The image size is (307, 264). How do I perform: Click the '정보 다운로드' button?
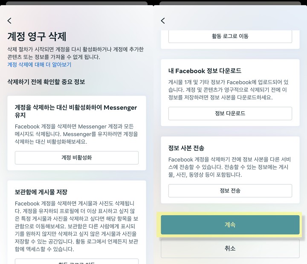[x=230, y=113]
